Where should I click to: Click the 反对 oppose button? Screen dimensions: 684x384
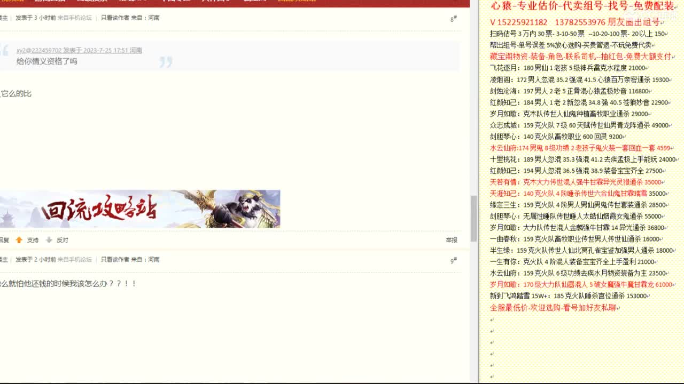coord(64,240)
